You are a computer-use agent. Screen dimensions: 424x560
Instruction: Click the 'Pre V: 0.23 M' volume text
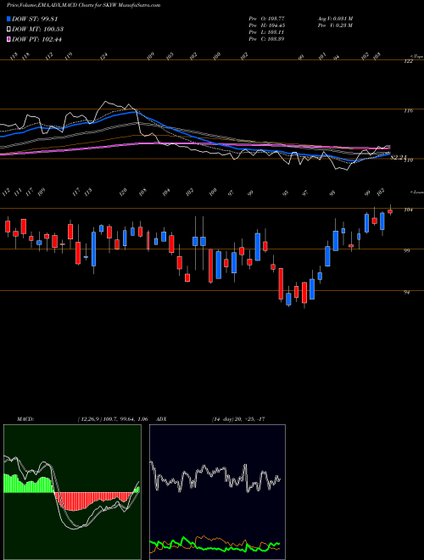point(335,25)
